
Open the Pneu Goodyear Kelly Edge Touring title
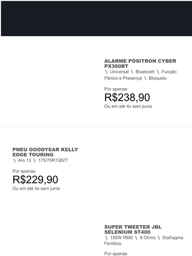pos(45,152)
